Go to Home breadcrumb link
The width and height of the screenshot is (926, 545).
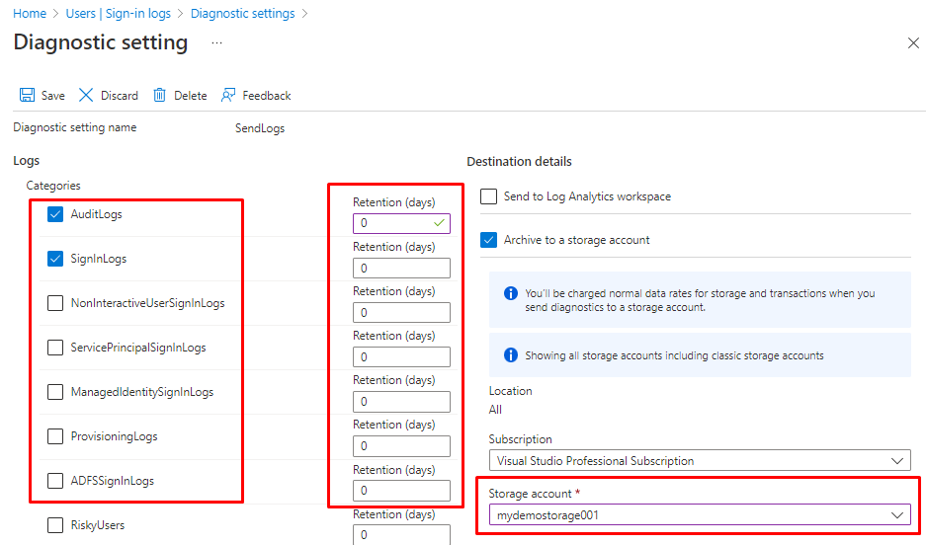pos(29,14)
